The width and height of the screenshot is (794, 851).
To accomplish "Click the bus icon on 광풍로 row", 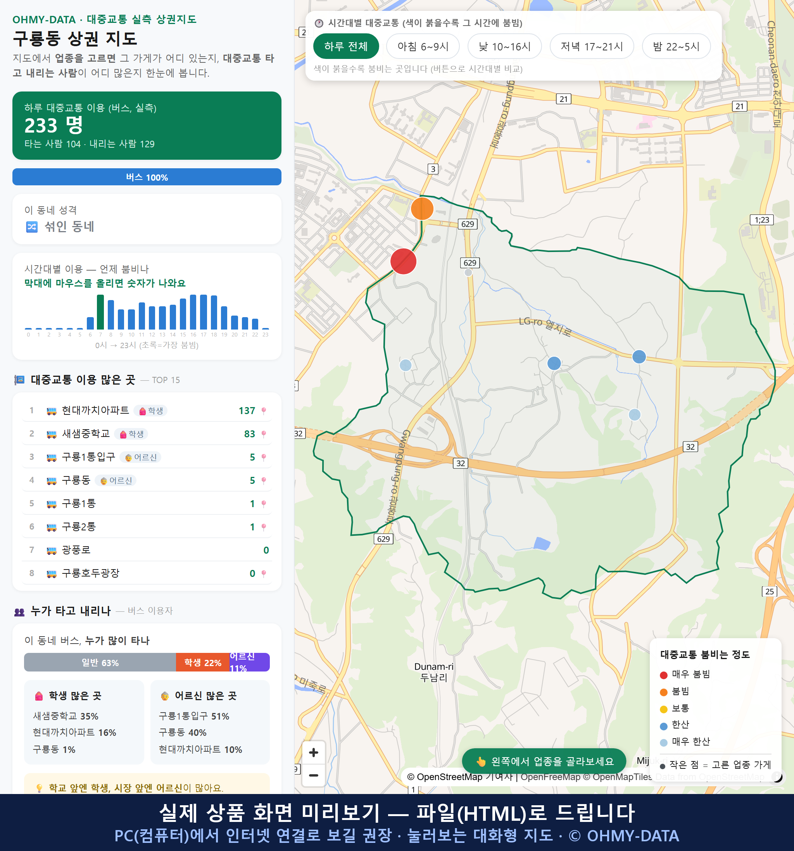I will pos(51,551).
